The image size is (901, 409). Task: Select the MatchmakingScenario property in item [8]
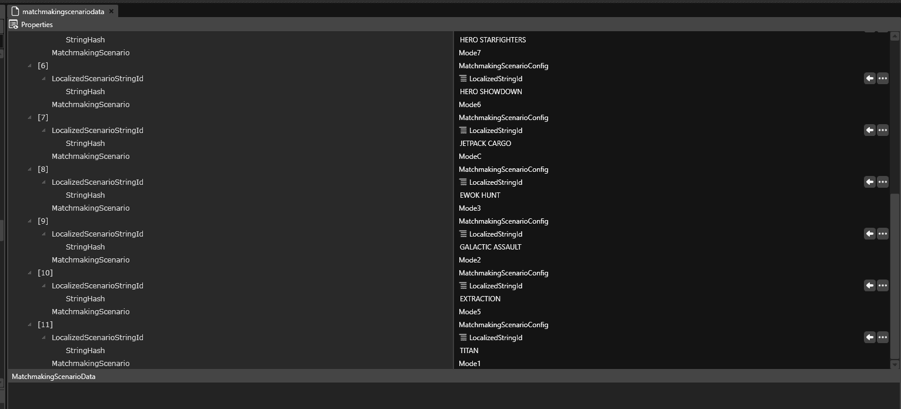[x=91, y=208]
